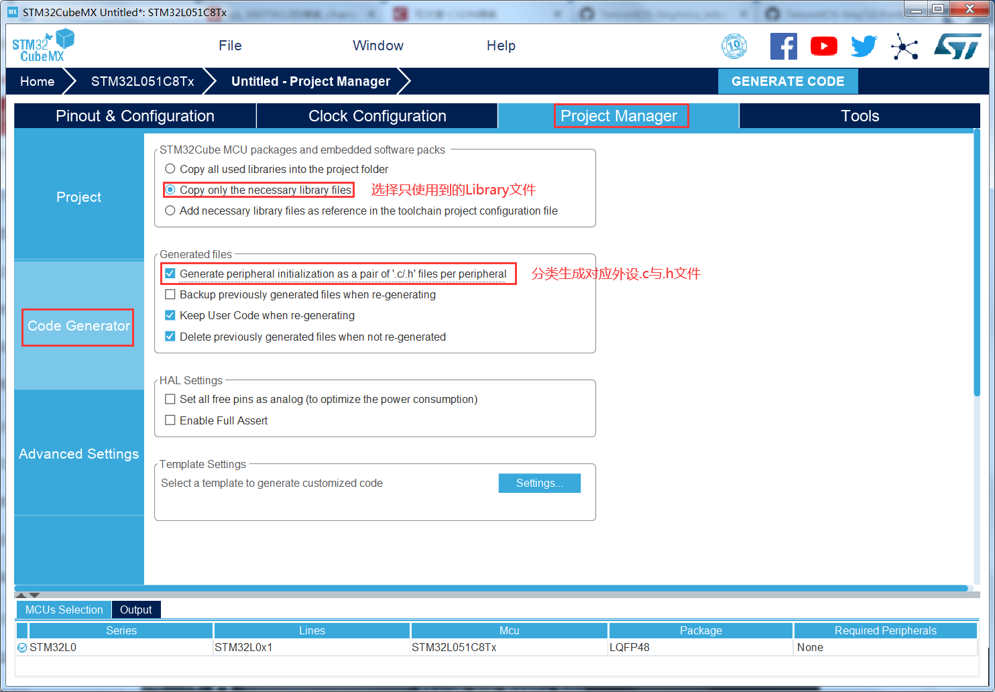Click the horizontal scrollbar below settings pane
Screen dimensions: 995x692
tap(491, 588)
